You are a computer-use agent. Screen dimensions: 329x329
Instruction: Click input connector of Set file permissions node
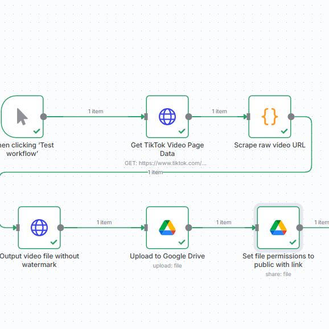point(257,228)
